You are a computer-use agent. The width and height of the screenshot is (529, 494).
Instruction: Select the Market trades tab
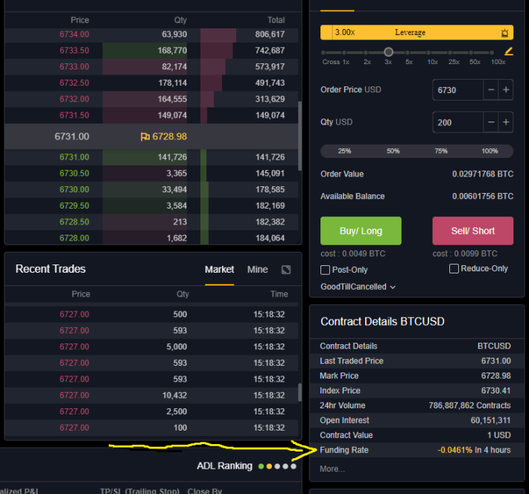point(219,269)
